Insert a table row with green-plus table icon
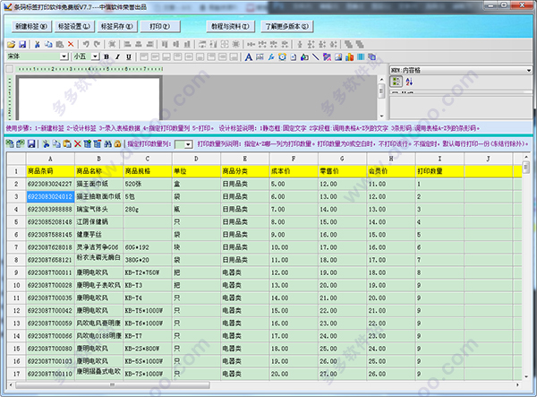Image resolution: width=537 pixels, height=397 pixels. pos(88,144)
